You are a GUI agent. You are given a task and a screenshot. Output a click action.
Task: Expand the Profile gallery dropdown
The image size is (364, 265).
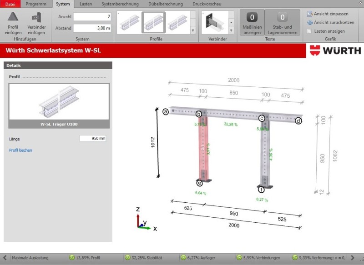[x=193, y=31]
